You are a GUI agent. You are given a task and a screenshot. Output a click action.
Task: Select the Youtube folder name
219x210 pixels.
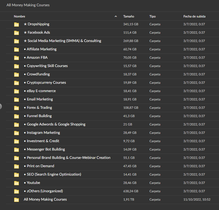(32, 183)
